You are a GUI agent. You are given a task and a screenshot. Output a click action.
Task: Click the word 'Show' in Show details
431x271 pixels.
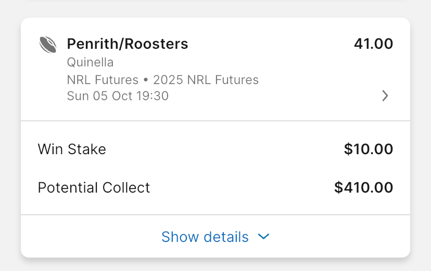coord(180,237)
